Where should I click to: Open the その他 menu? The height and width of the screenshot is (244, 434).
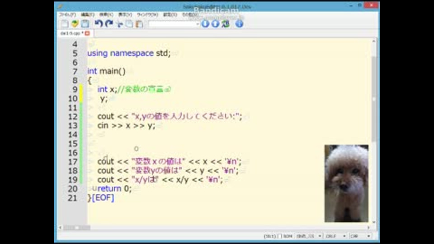(x=190, y=14)
